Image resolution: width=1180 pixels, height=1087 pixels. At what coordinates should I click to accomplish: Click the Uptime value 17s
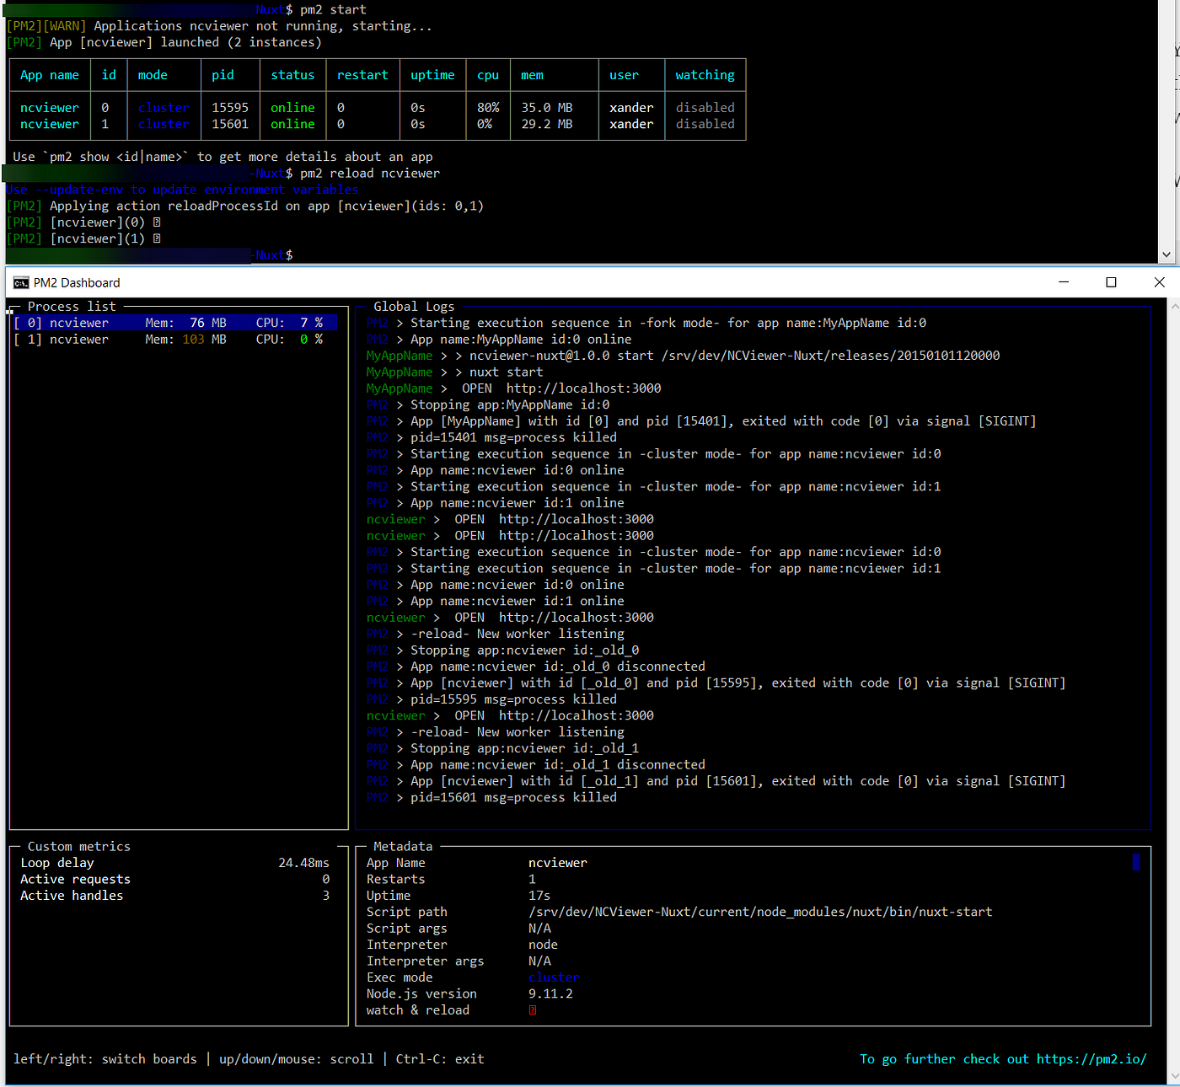[539, 896]
